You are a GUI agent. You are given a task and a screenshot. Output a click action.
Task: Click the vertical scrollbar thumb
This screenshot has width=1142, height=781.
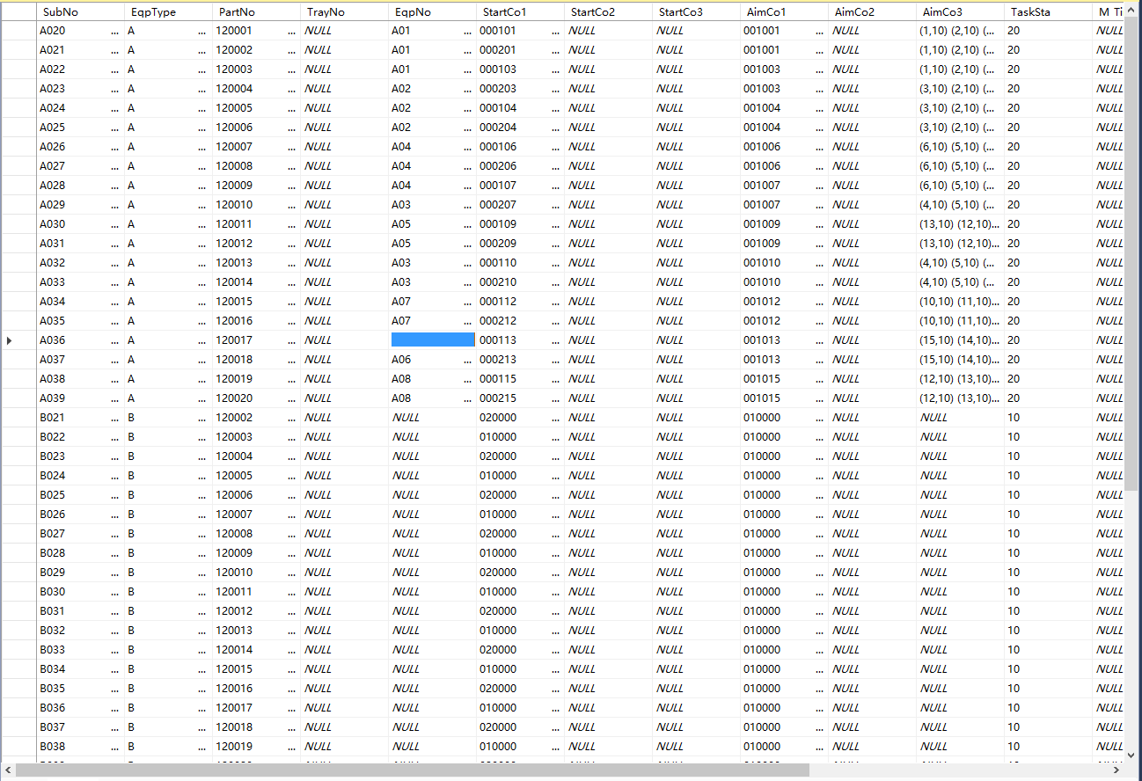(x=1131, y=255)
